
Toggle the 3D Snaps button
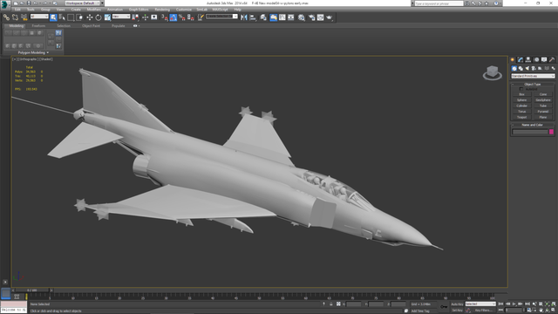pyautogui.click(x=164, y=17)
